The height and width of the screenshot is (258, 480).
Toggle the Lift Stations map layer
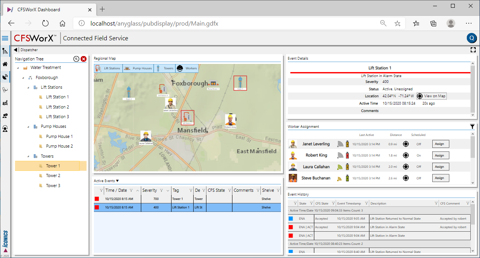tap(108, 68)
